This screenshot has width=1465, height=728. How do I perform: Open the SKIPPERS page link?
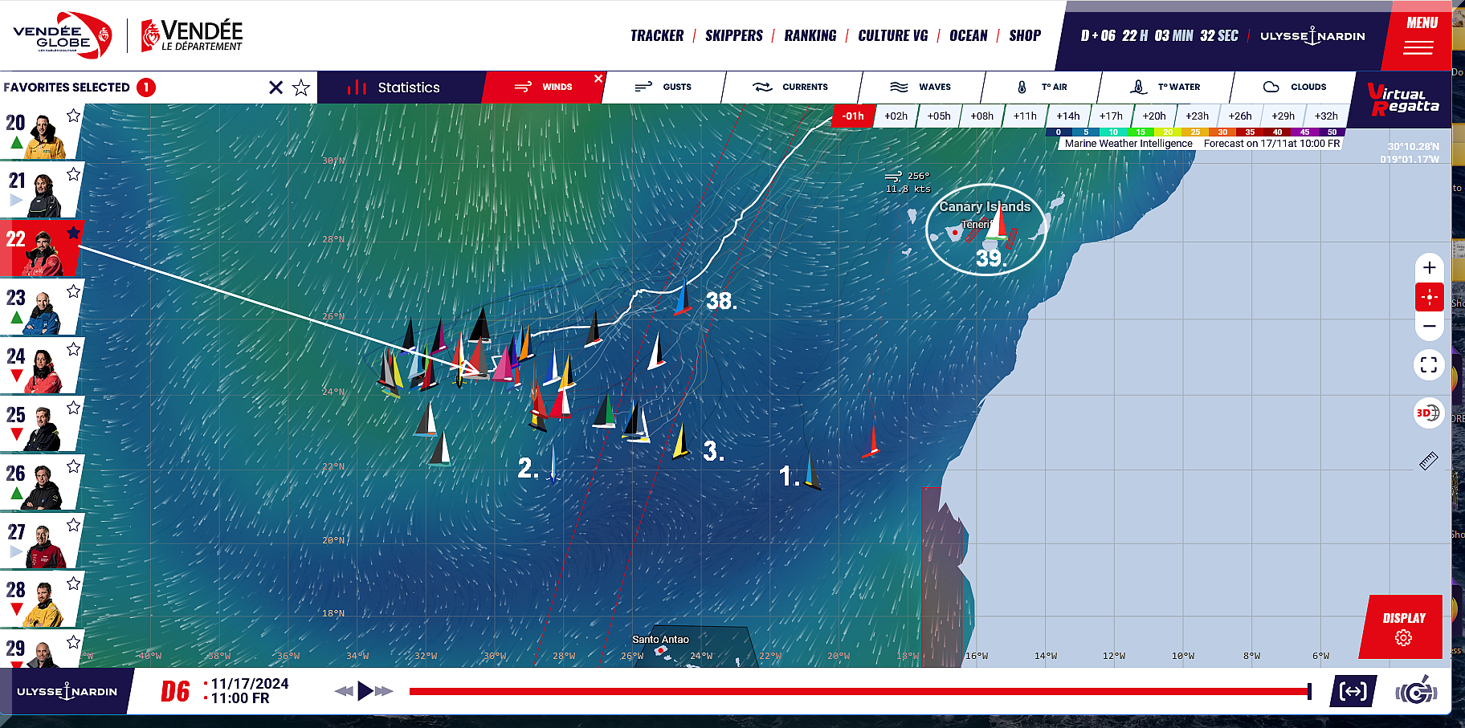(x=733, y=36)
